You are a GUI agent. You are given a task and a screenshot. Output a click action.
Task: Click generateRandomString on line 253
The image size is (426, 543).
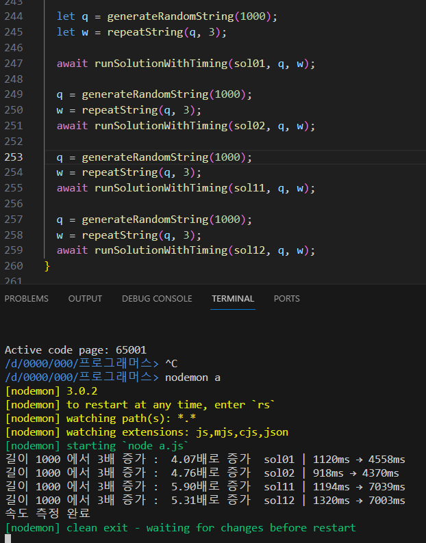[x=145, y=157]
